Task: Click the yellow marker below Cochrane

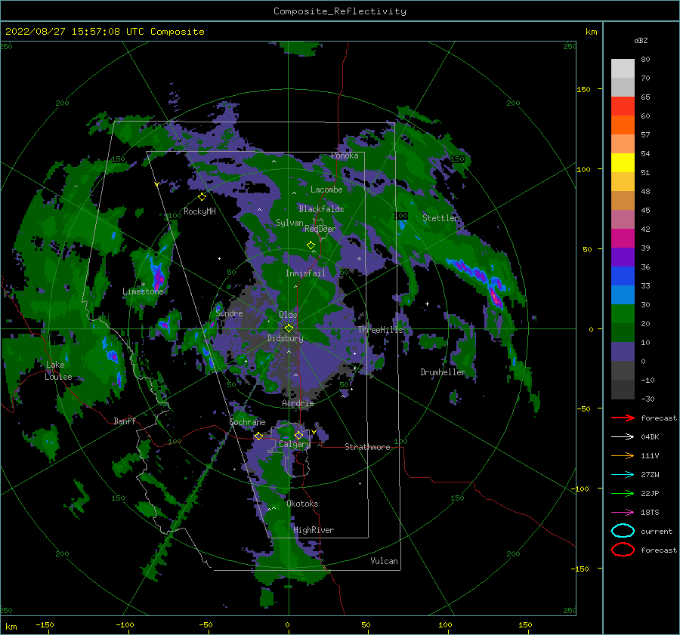Action: click(258, 436)
